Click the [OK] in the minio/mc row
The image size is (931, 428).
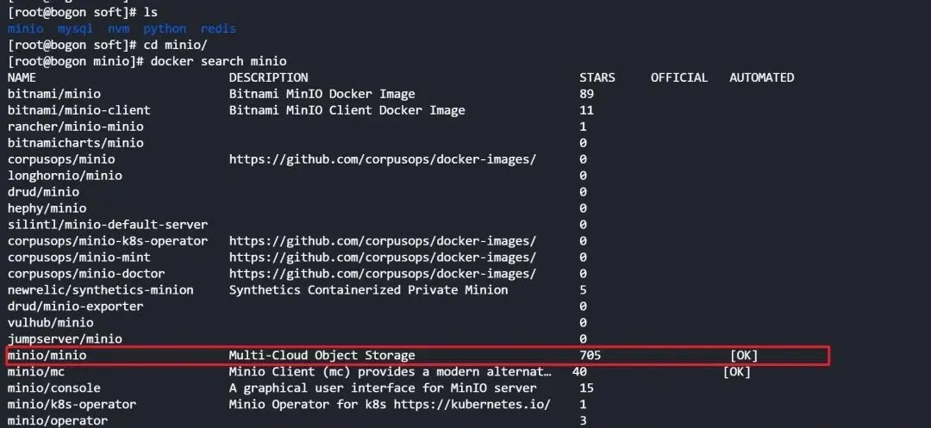[737, 372]
